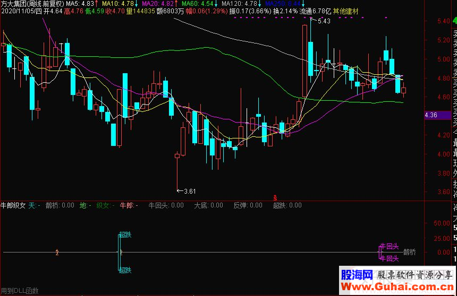Click the 织女: - indicator value
Viewport: 457px width, 296px height.
(x=105, y=205)
